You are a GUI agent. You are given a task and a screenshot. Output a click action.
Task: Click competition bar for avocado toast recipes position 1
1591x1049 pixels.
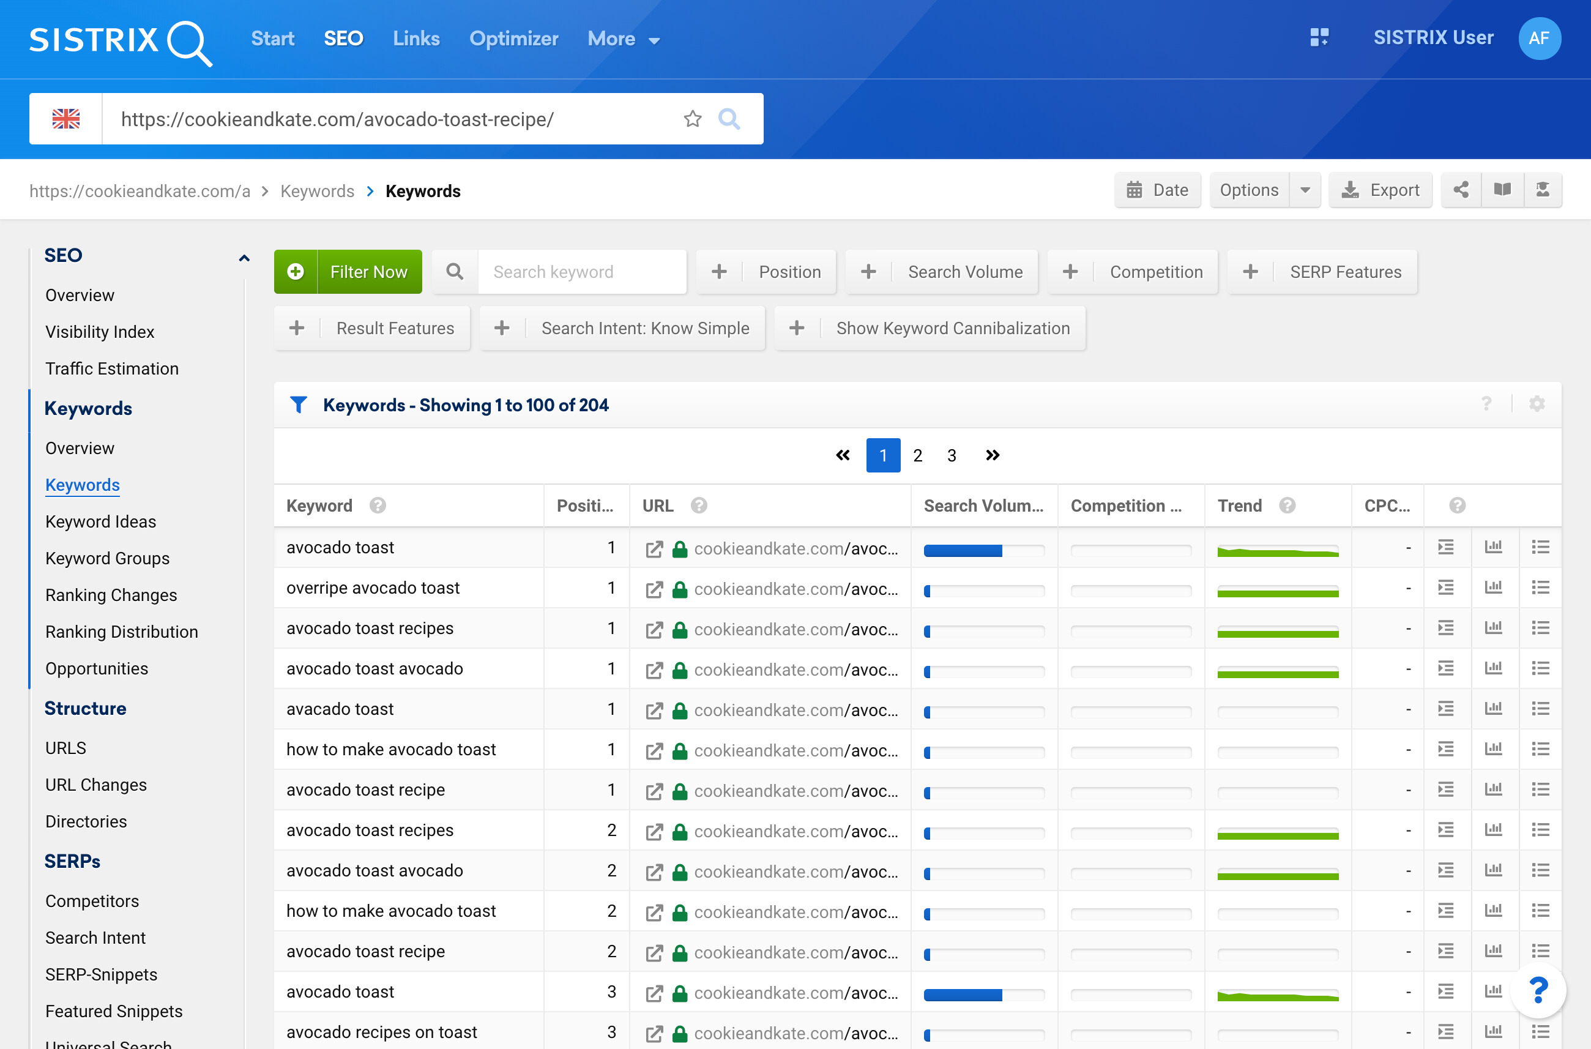(x=1130, y=632)
